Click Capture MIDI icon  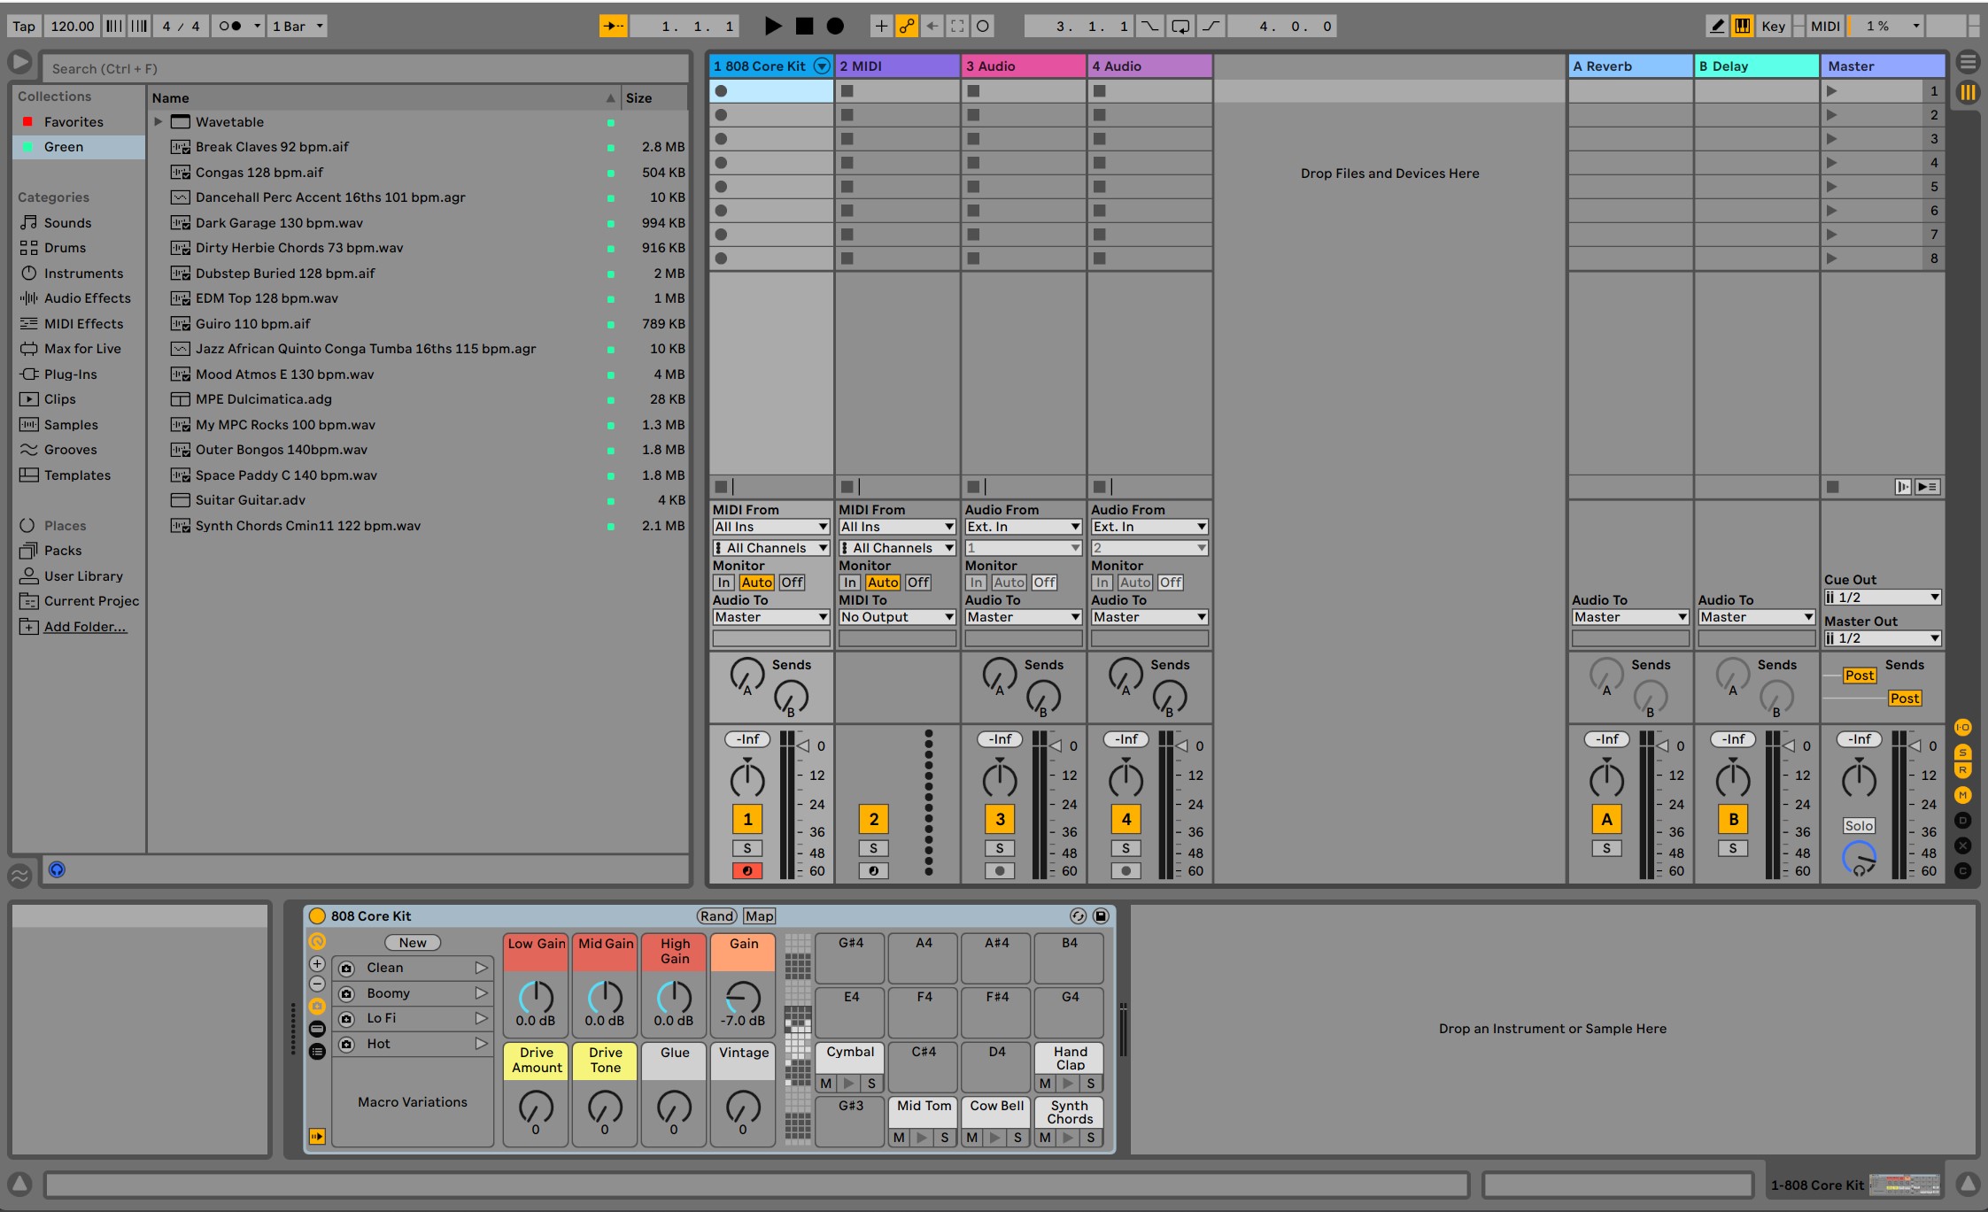coord(957,27)
